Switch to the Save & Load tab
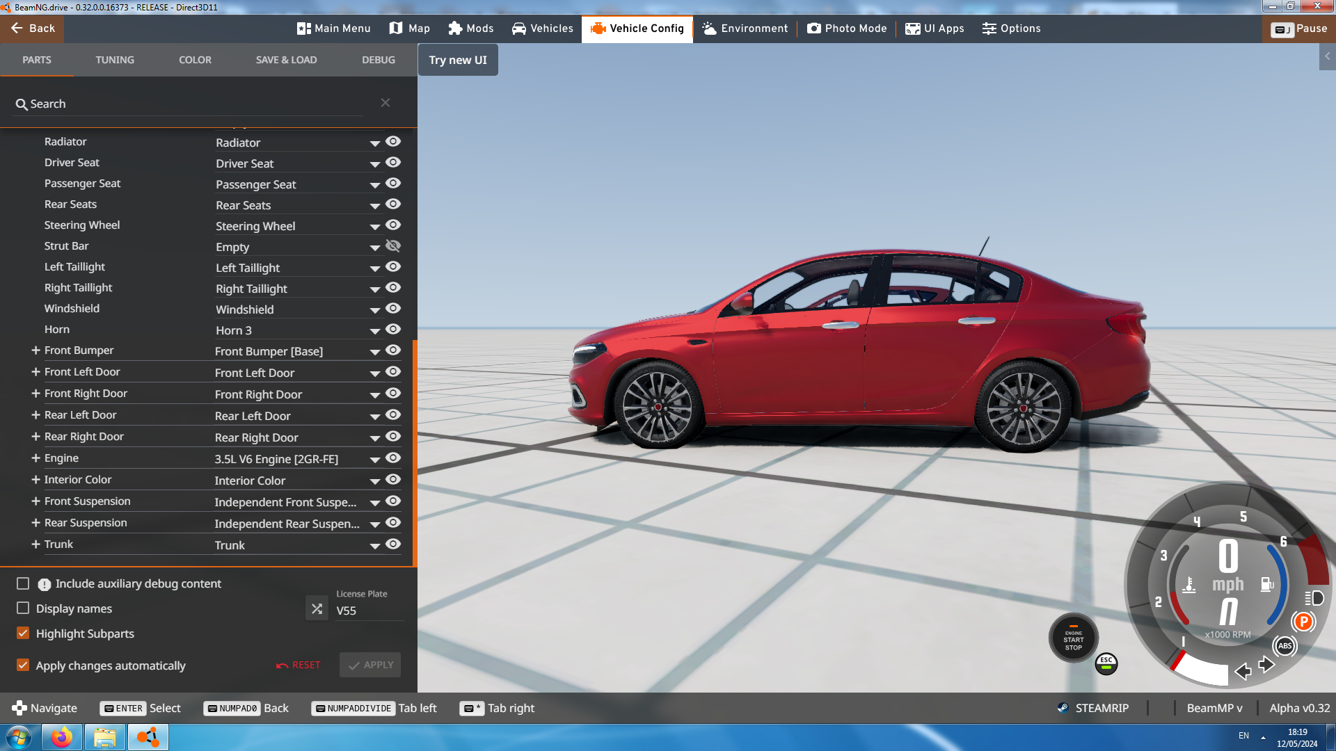Image resolution: width=1336 pixels, height=751 pixels. point(286,60)
